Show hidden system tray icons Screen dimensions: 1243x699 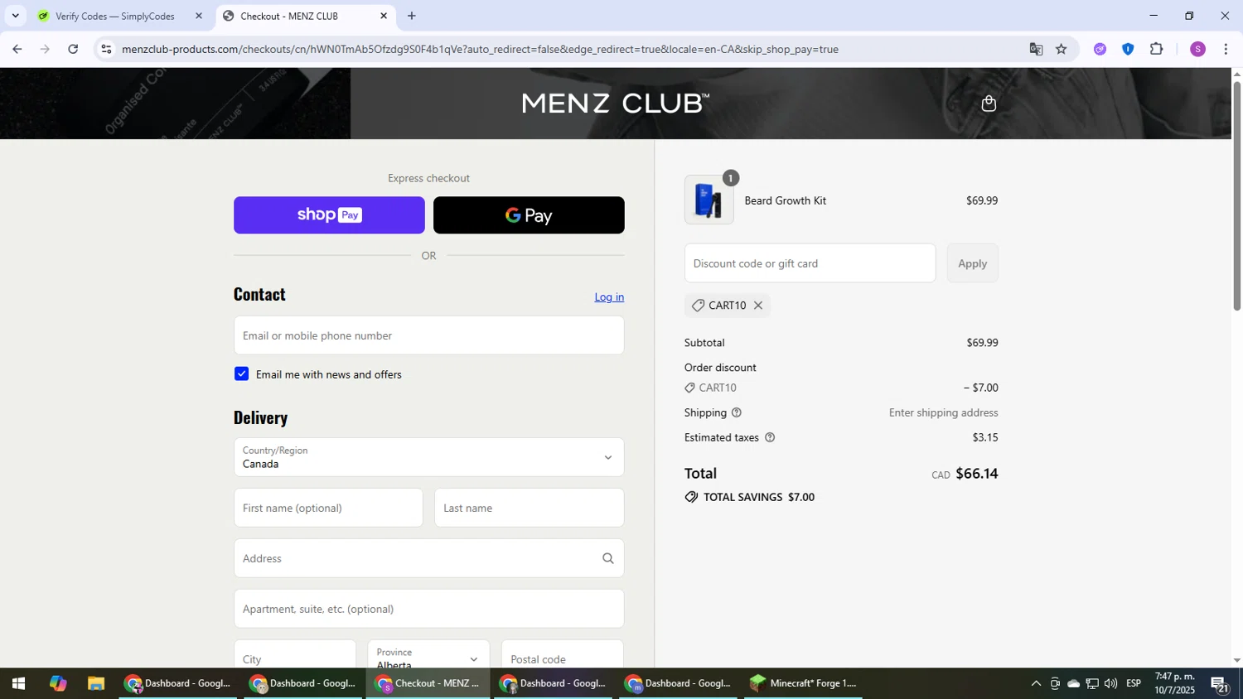[x=1035, y=683]
